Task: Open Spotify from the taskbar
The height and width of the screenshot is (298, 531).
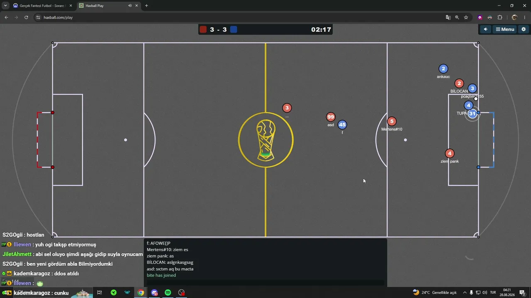Action: pyautogui.click(x=168, y=293)
